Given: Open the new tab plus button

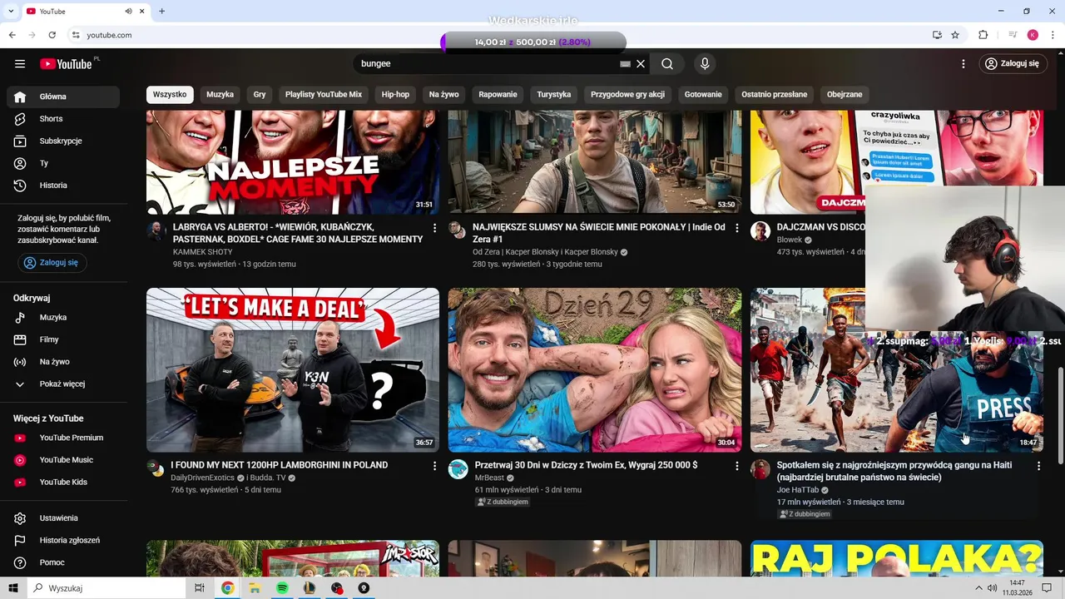Looking at the screenshot, I should coord(161,12).
